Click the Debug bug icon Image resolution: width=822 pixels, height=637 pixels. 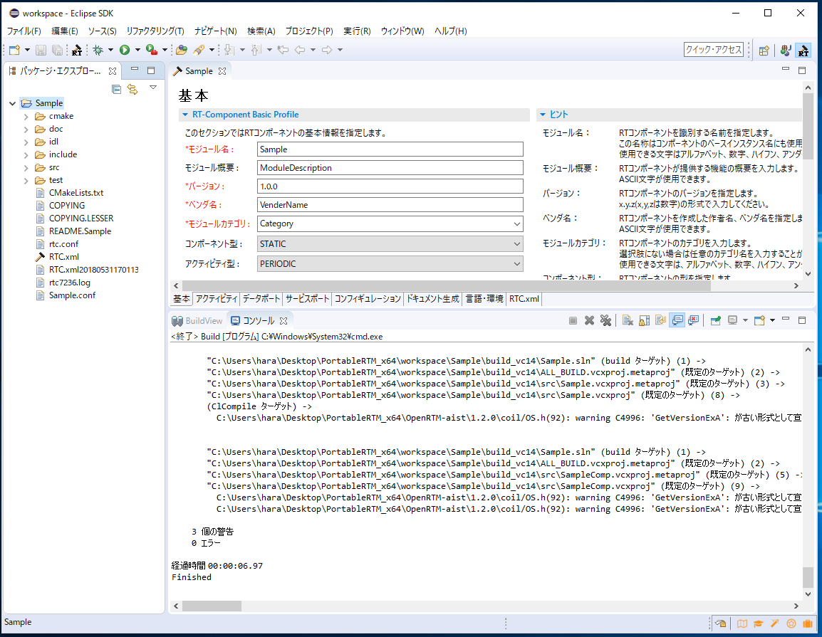point(98,50)
